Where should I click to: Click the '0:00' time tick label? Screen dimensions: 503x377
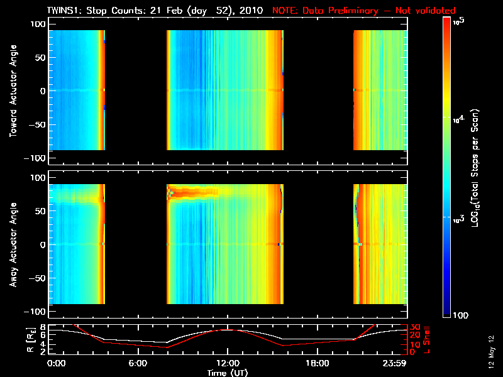click(x=56, y=363)
